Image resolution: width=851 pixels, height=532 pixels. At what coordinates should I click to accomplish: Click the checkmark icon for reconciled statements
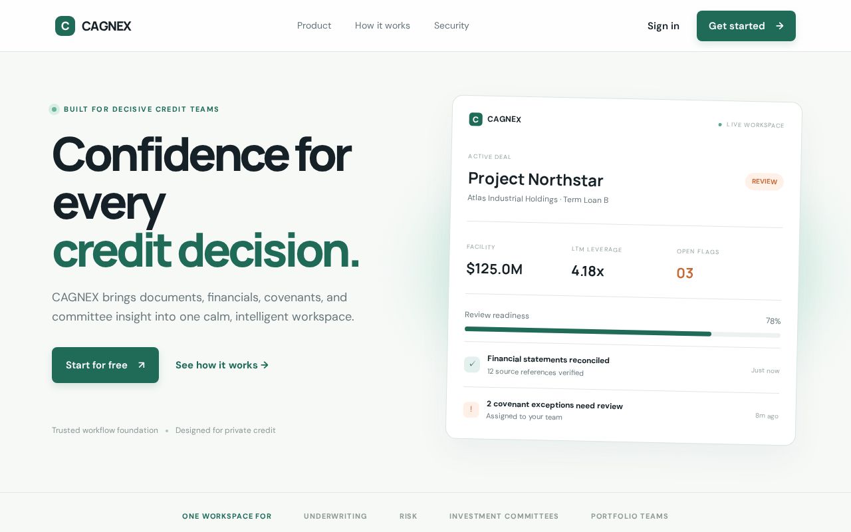coord(472,364)
